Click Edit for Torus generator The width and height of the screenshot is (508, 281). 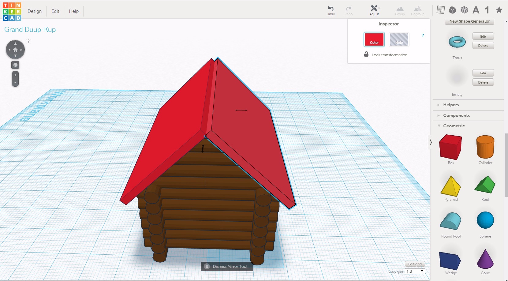(x=483, y=36)
